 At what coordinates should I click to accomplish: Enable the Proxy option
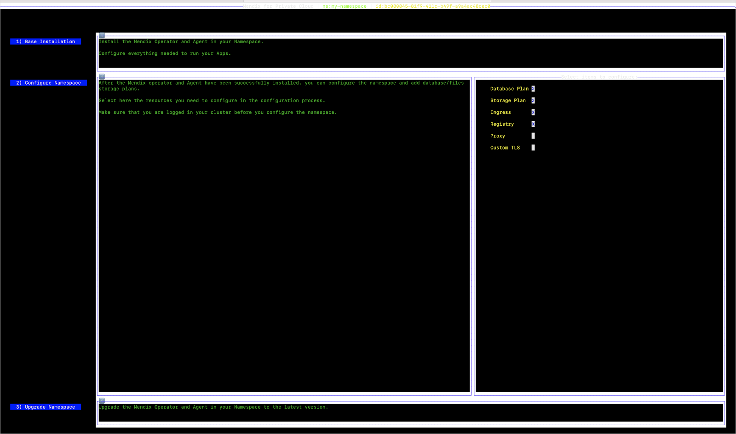pyautogui.click(x=533, y=136)
